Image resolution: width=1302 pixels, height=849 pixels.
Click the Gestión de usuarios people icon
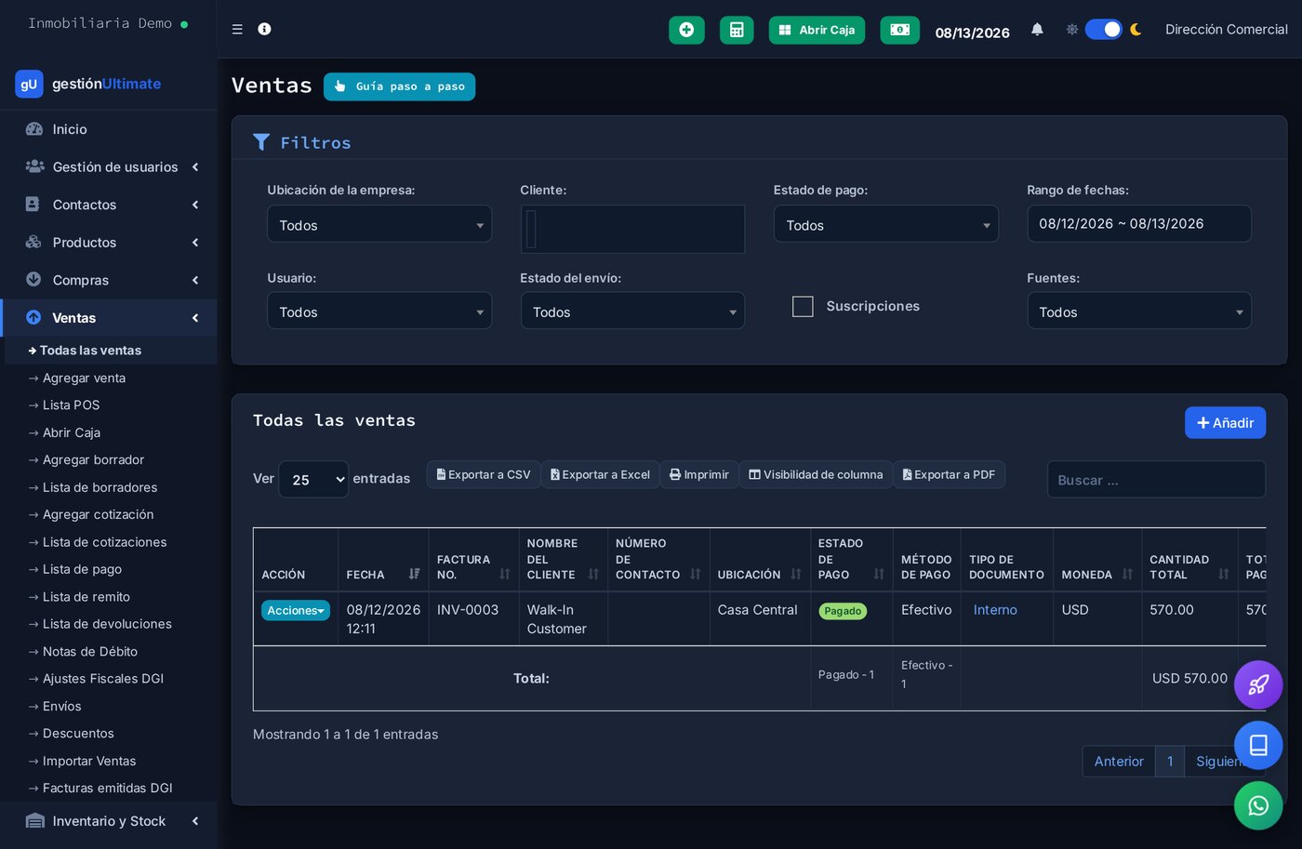point(34,166)
